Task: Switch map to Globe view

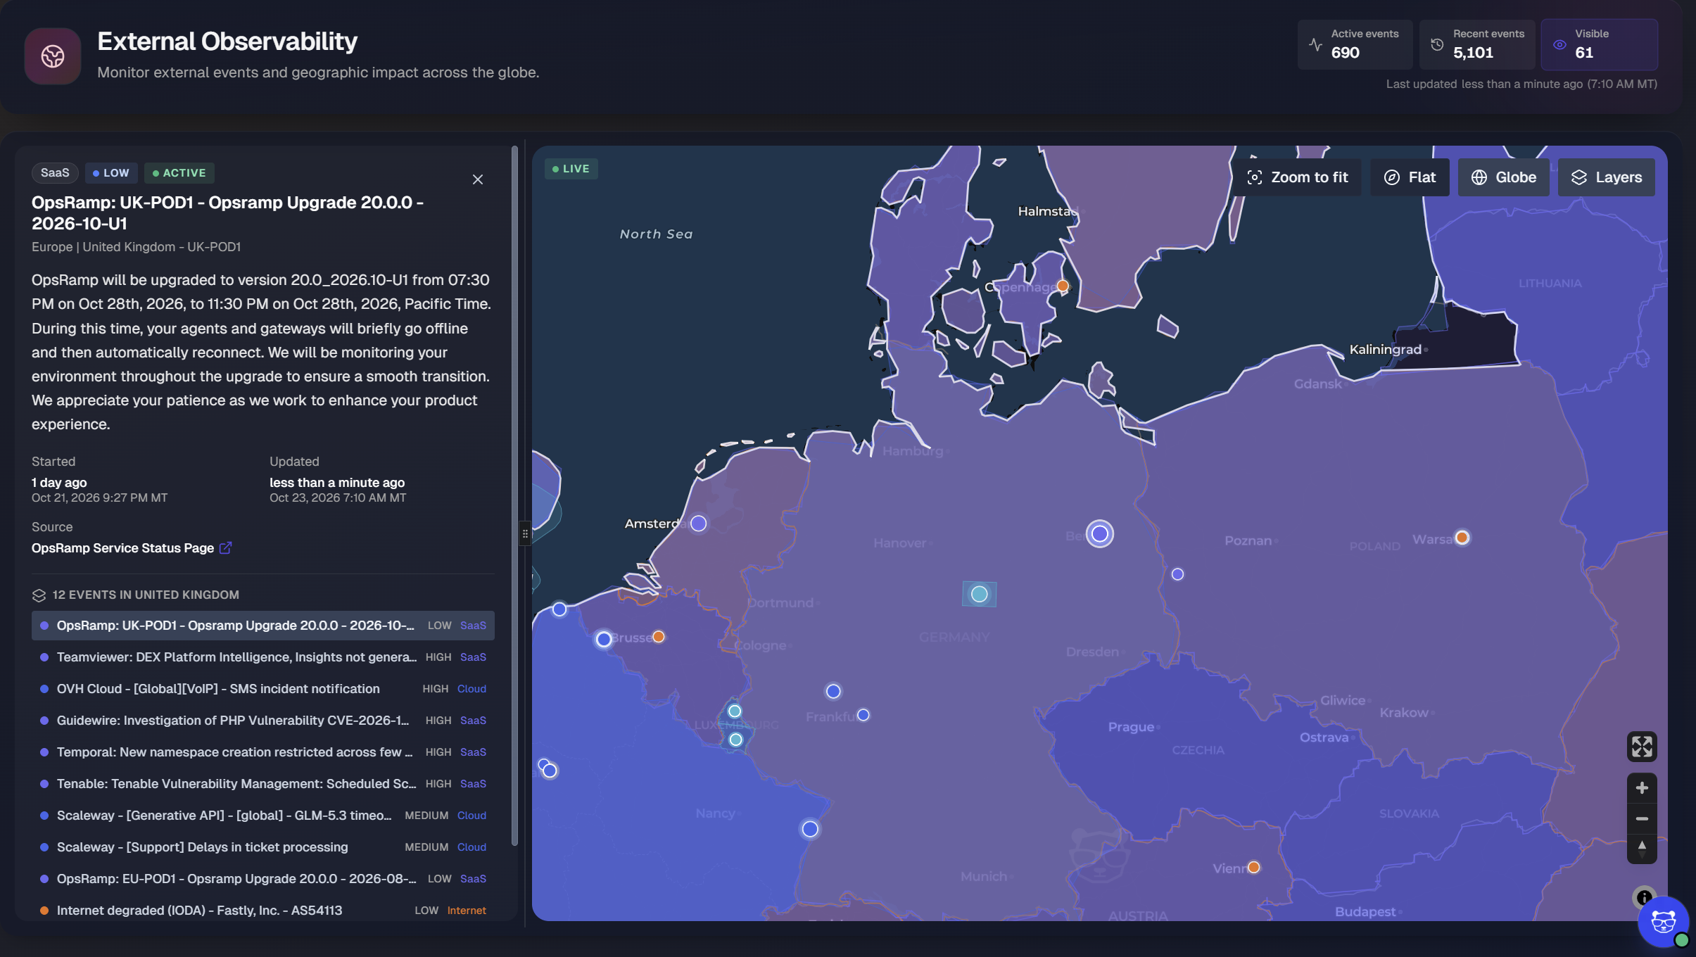Action: click(x=1503, y=177)
